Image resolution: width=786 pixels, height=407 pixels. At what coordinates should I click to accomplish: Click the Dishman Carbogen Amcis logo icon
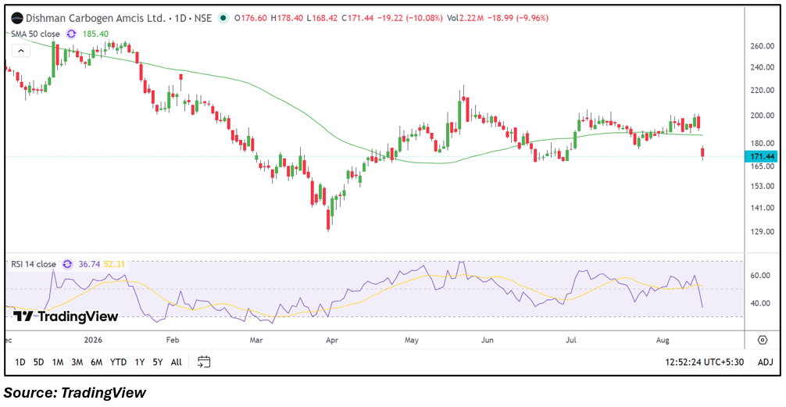[17, 18]
